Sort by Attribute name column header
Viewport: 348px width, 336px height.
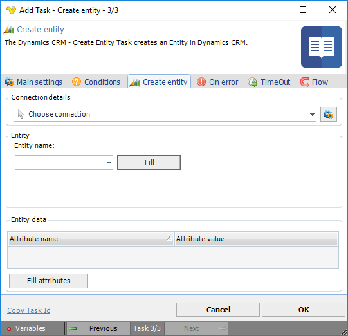[91, 239]
